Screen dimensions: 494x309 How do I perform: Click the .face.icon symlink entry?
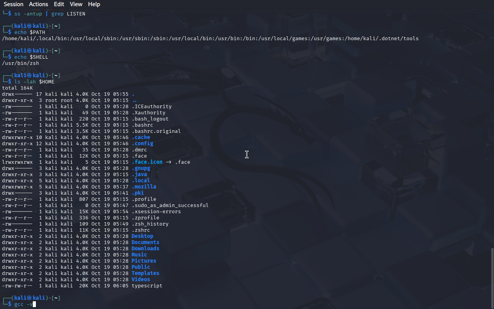point(147,162)
